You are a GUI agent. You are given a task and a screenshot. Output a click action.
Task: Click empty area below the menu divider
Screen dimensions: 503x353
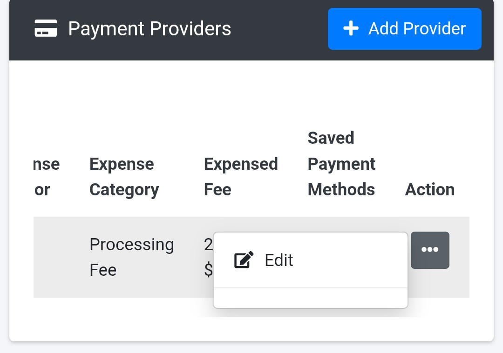click(310, 298)
